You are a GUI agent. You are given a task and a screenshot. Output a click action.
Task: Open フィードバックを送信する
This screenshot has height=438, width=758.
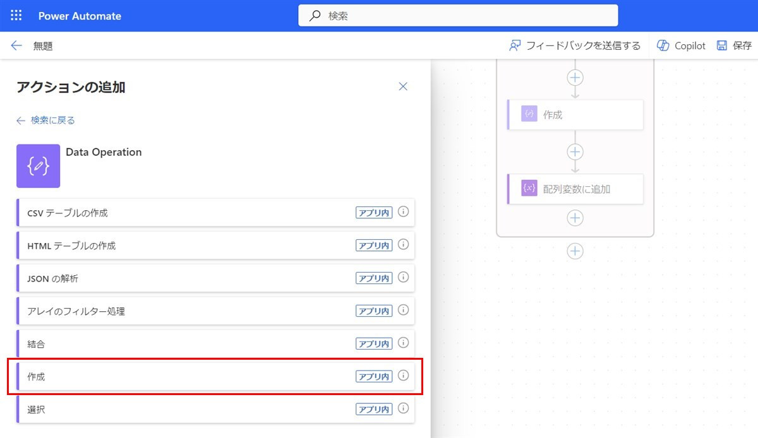tap(575, 45)
